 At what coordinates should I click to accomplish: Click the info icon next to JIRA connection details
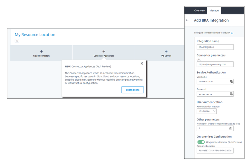(232, 33)
